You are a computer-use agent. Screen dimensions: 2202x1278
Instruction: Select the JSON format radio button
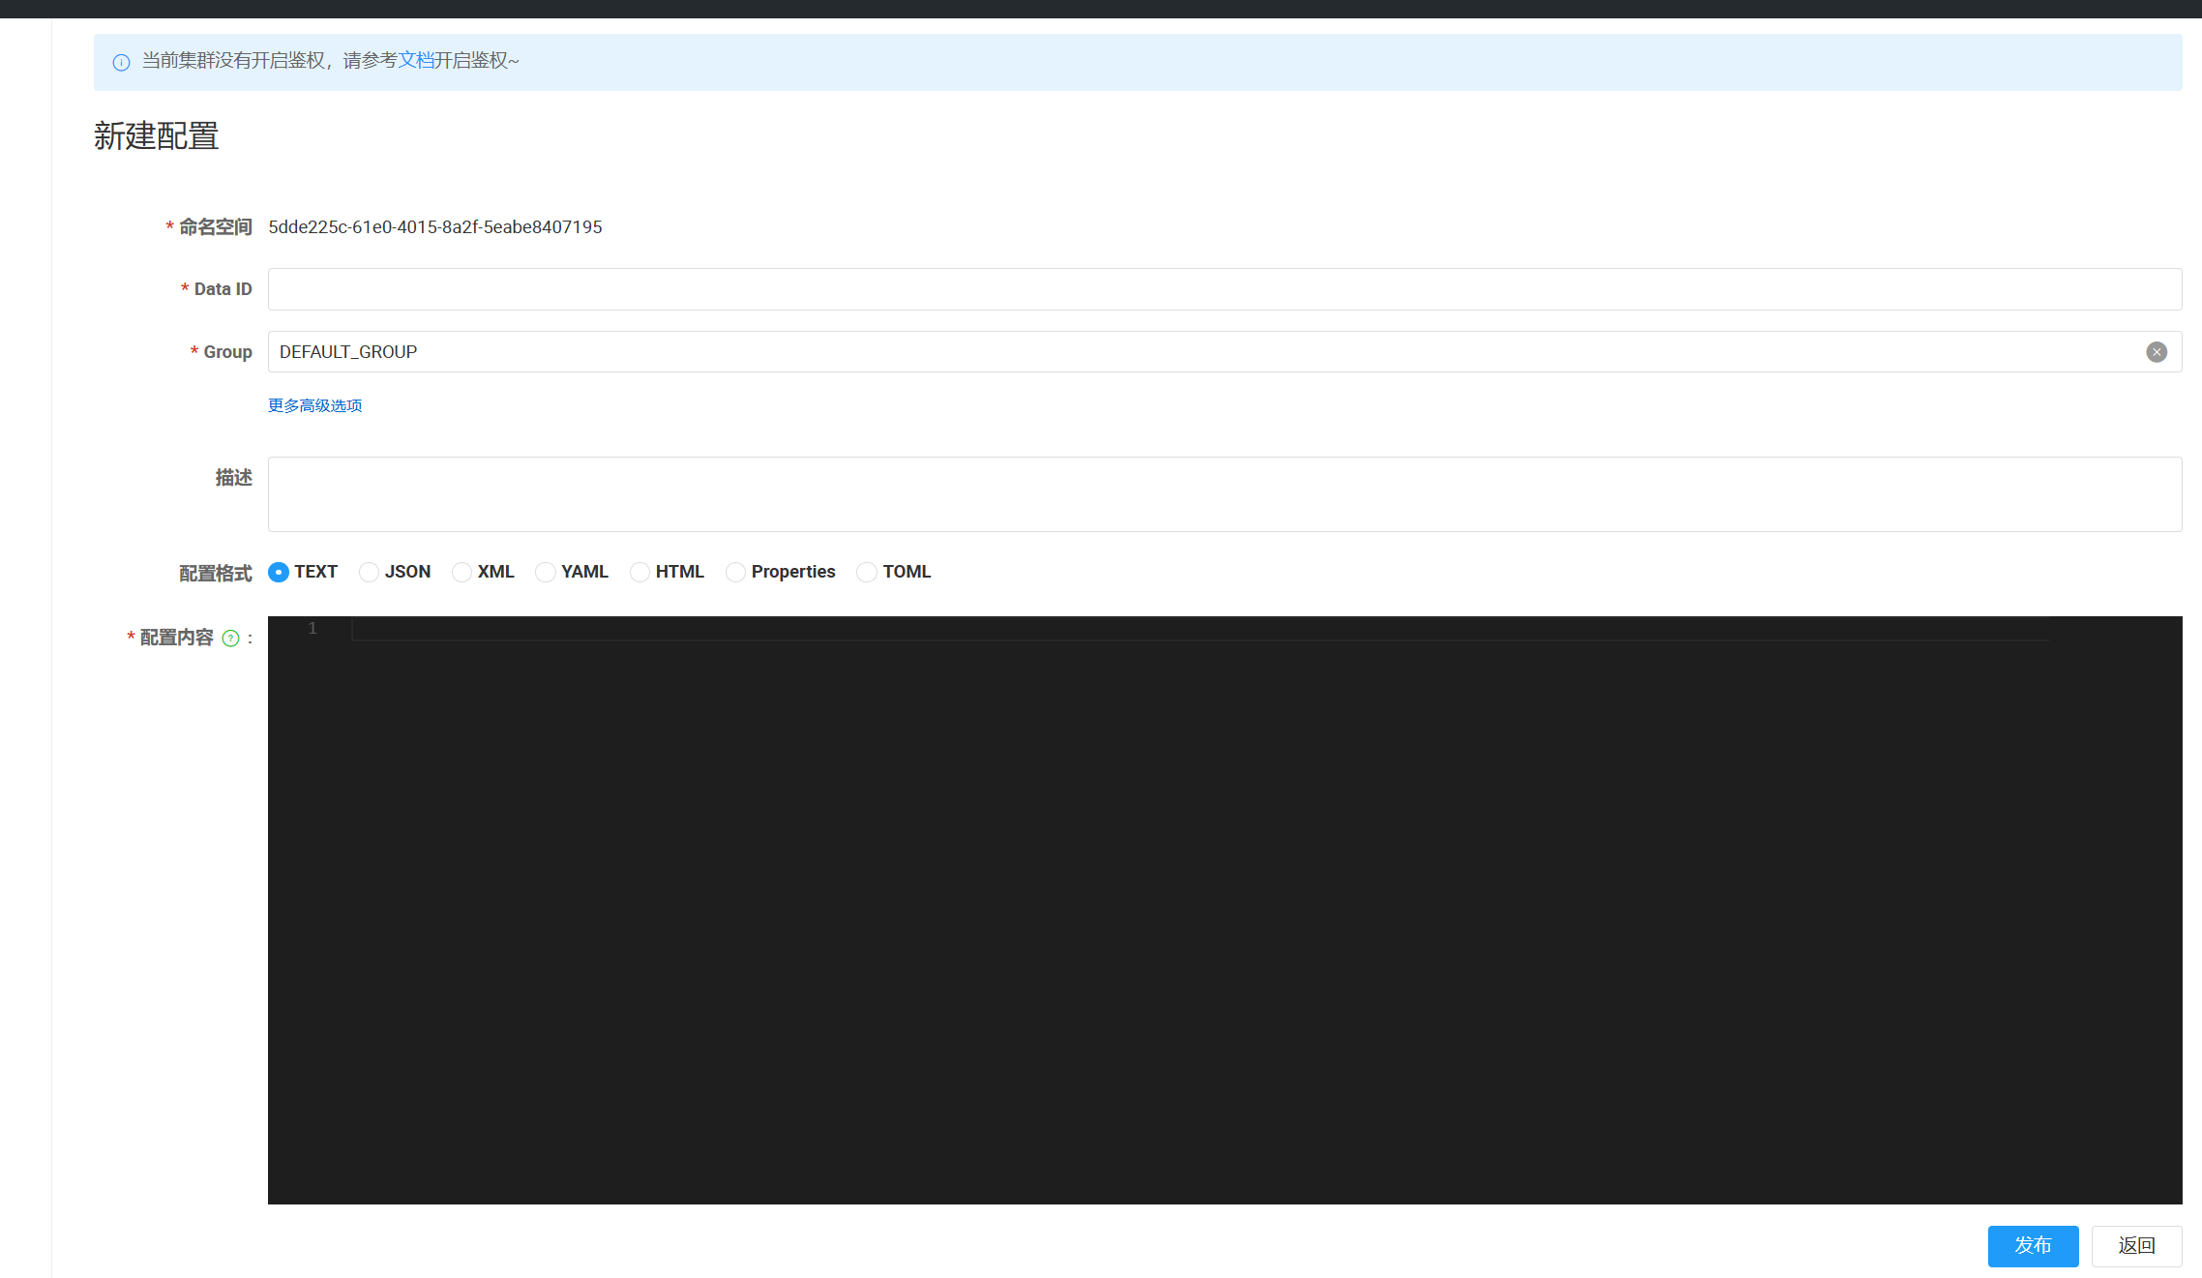pos(369,572)
